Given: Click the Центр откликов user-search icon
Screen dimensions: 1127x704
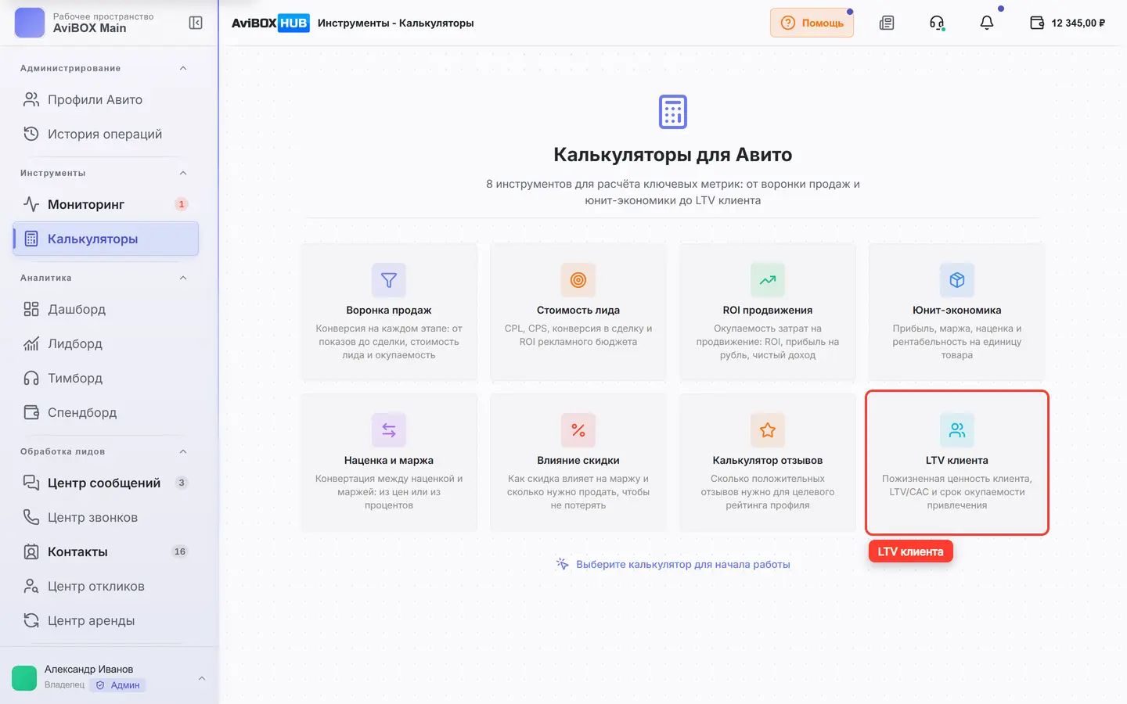Looking at the screenshot, I should pos(31,586).
